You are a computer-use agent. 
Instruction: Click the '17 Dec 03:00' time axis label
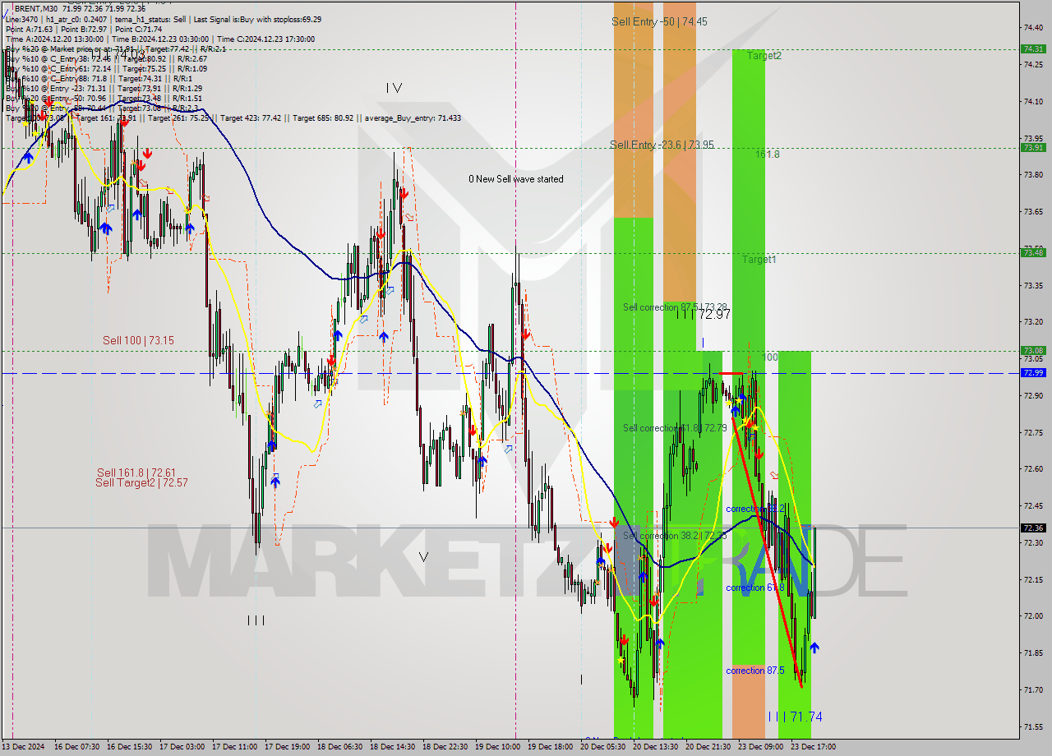[182, 747]
